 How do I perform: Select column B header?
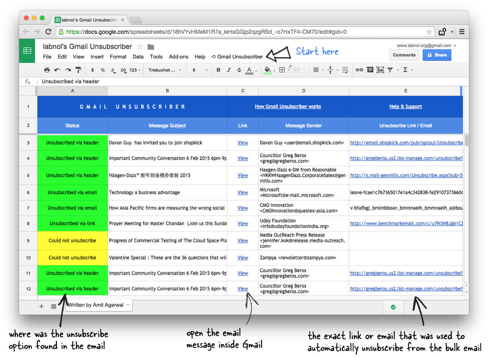point(167,91)
